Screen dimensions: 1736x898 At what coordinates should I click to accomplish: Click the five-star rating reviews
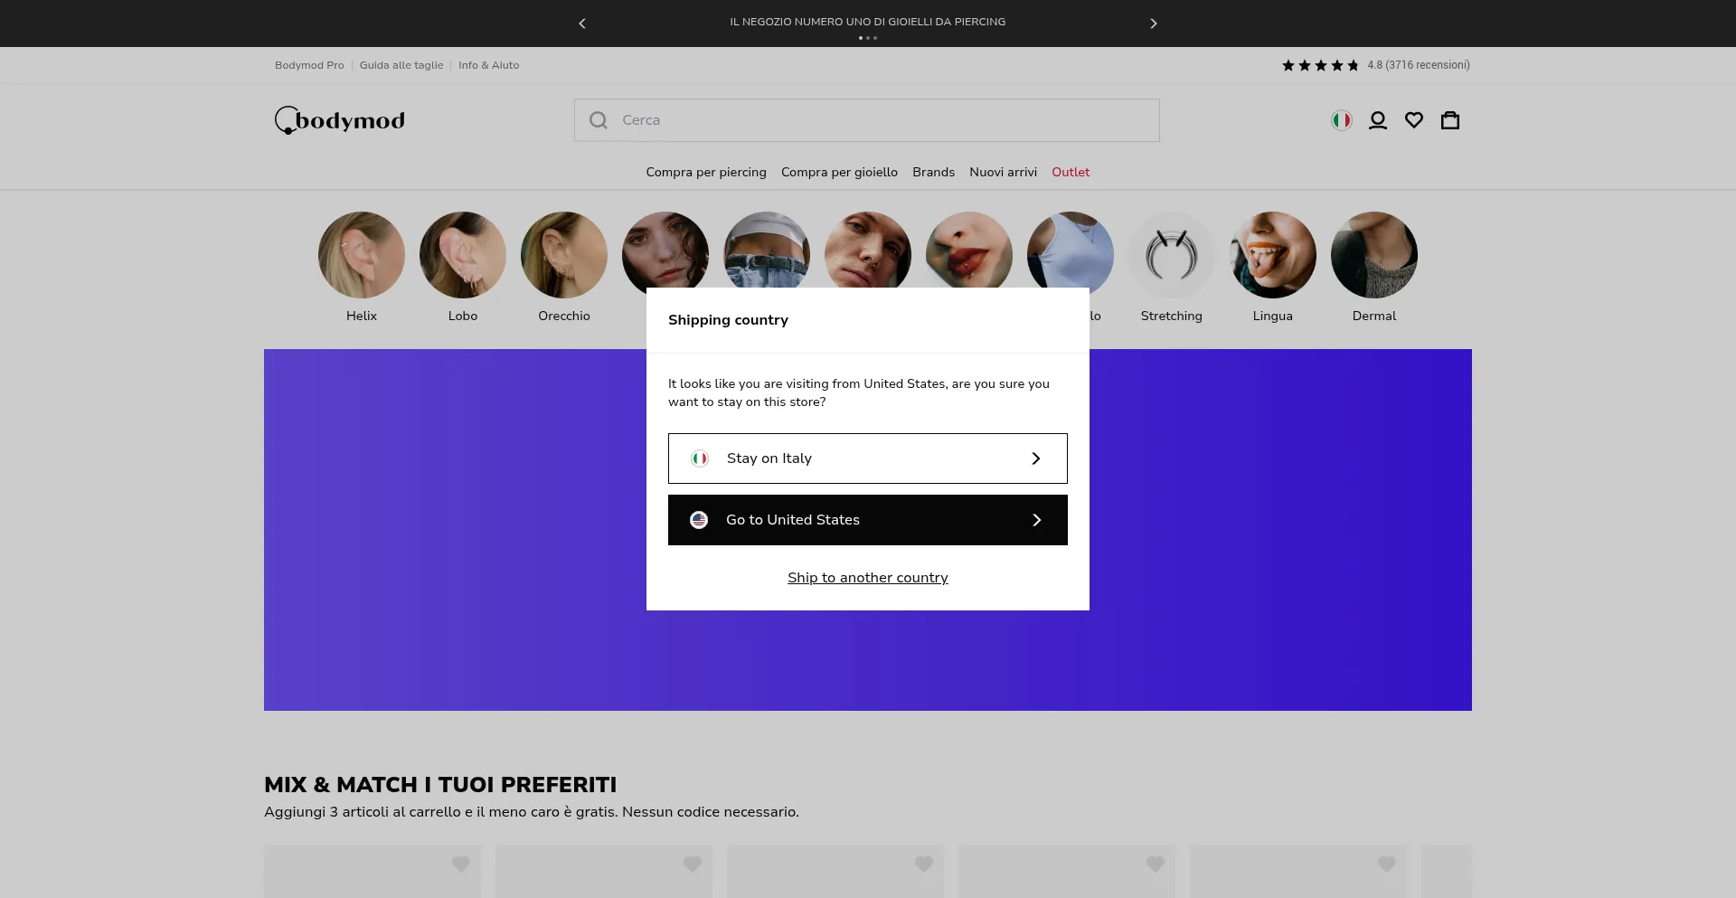point(1375,65)
